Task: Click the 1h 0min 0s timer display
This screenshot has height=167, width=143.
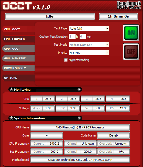Action: (118, 16)
